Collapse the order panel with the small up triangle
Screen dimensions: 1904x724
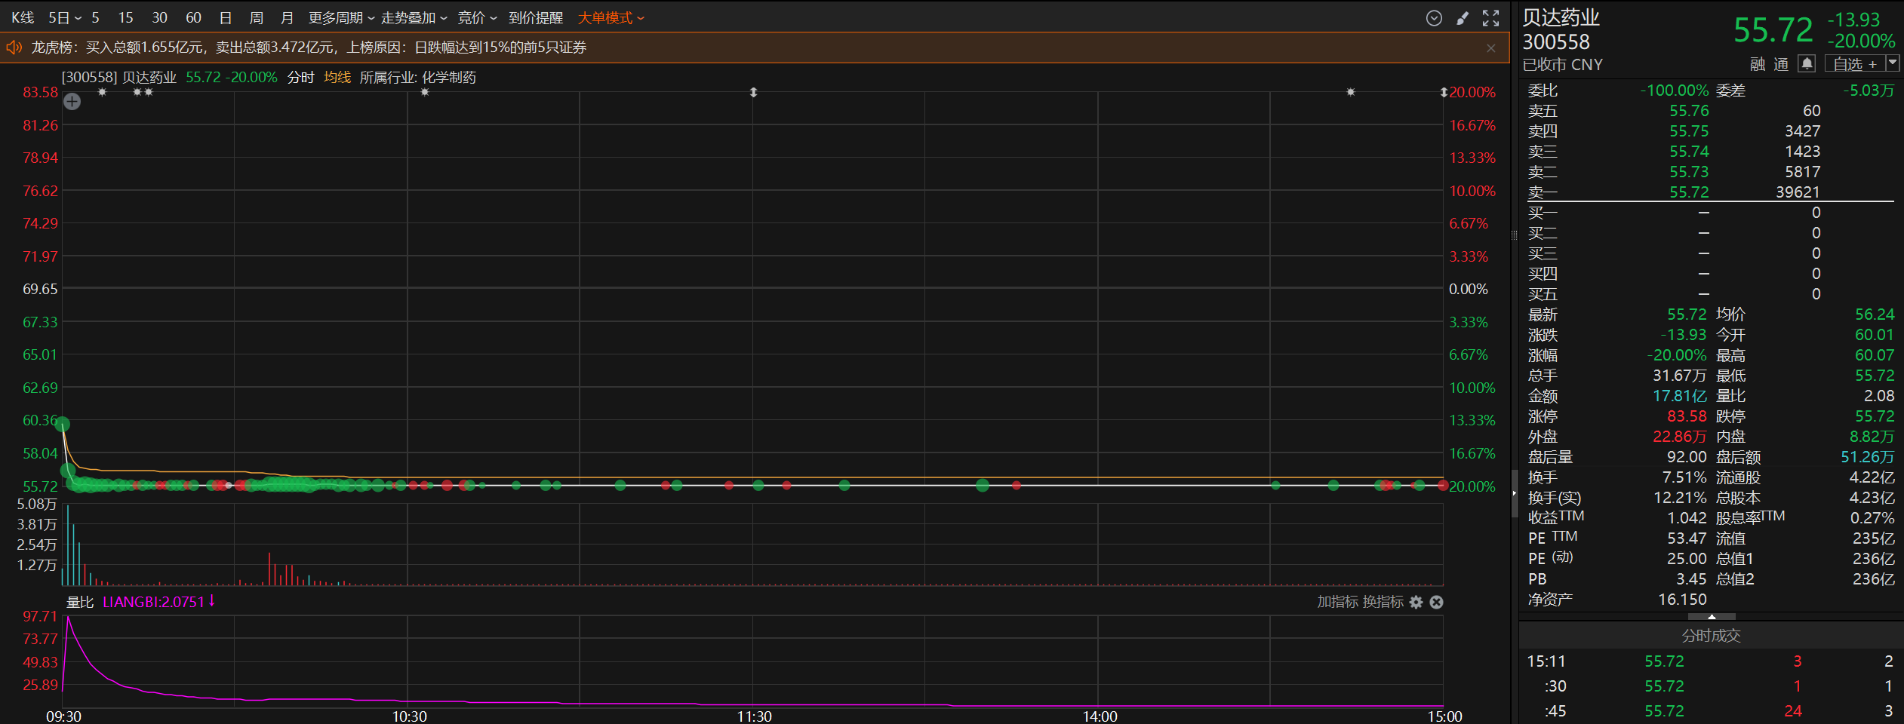pyautogui.click(x=1711, y=617)
